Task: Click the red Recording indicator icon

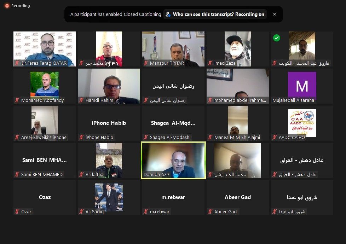Action: coord(7,6)
